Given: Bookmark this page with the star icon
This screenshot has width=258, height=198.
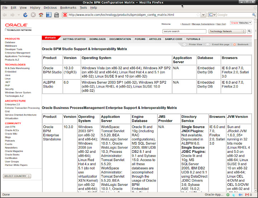Looking at the screenshot, I should coord(198,15).
